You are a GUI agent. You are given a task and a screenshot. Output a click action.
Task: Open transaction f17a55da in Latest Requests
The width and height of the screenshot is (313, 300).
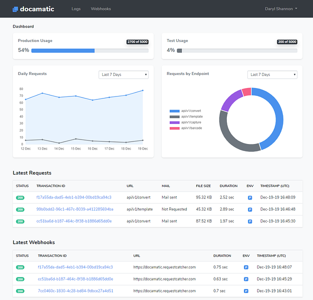[74, 197]
